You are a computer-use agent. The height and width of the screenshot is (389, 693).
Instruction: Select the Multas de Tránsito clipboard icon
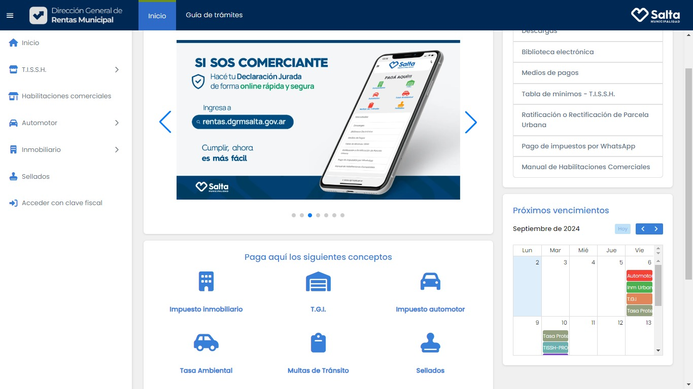coord(318,343)
